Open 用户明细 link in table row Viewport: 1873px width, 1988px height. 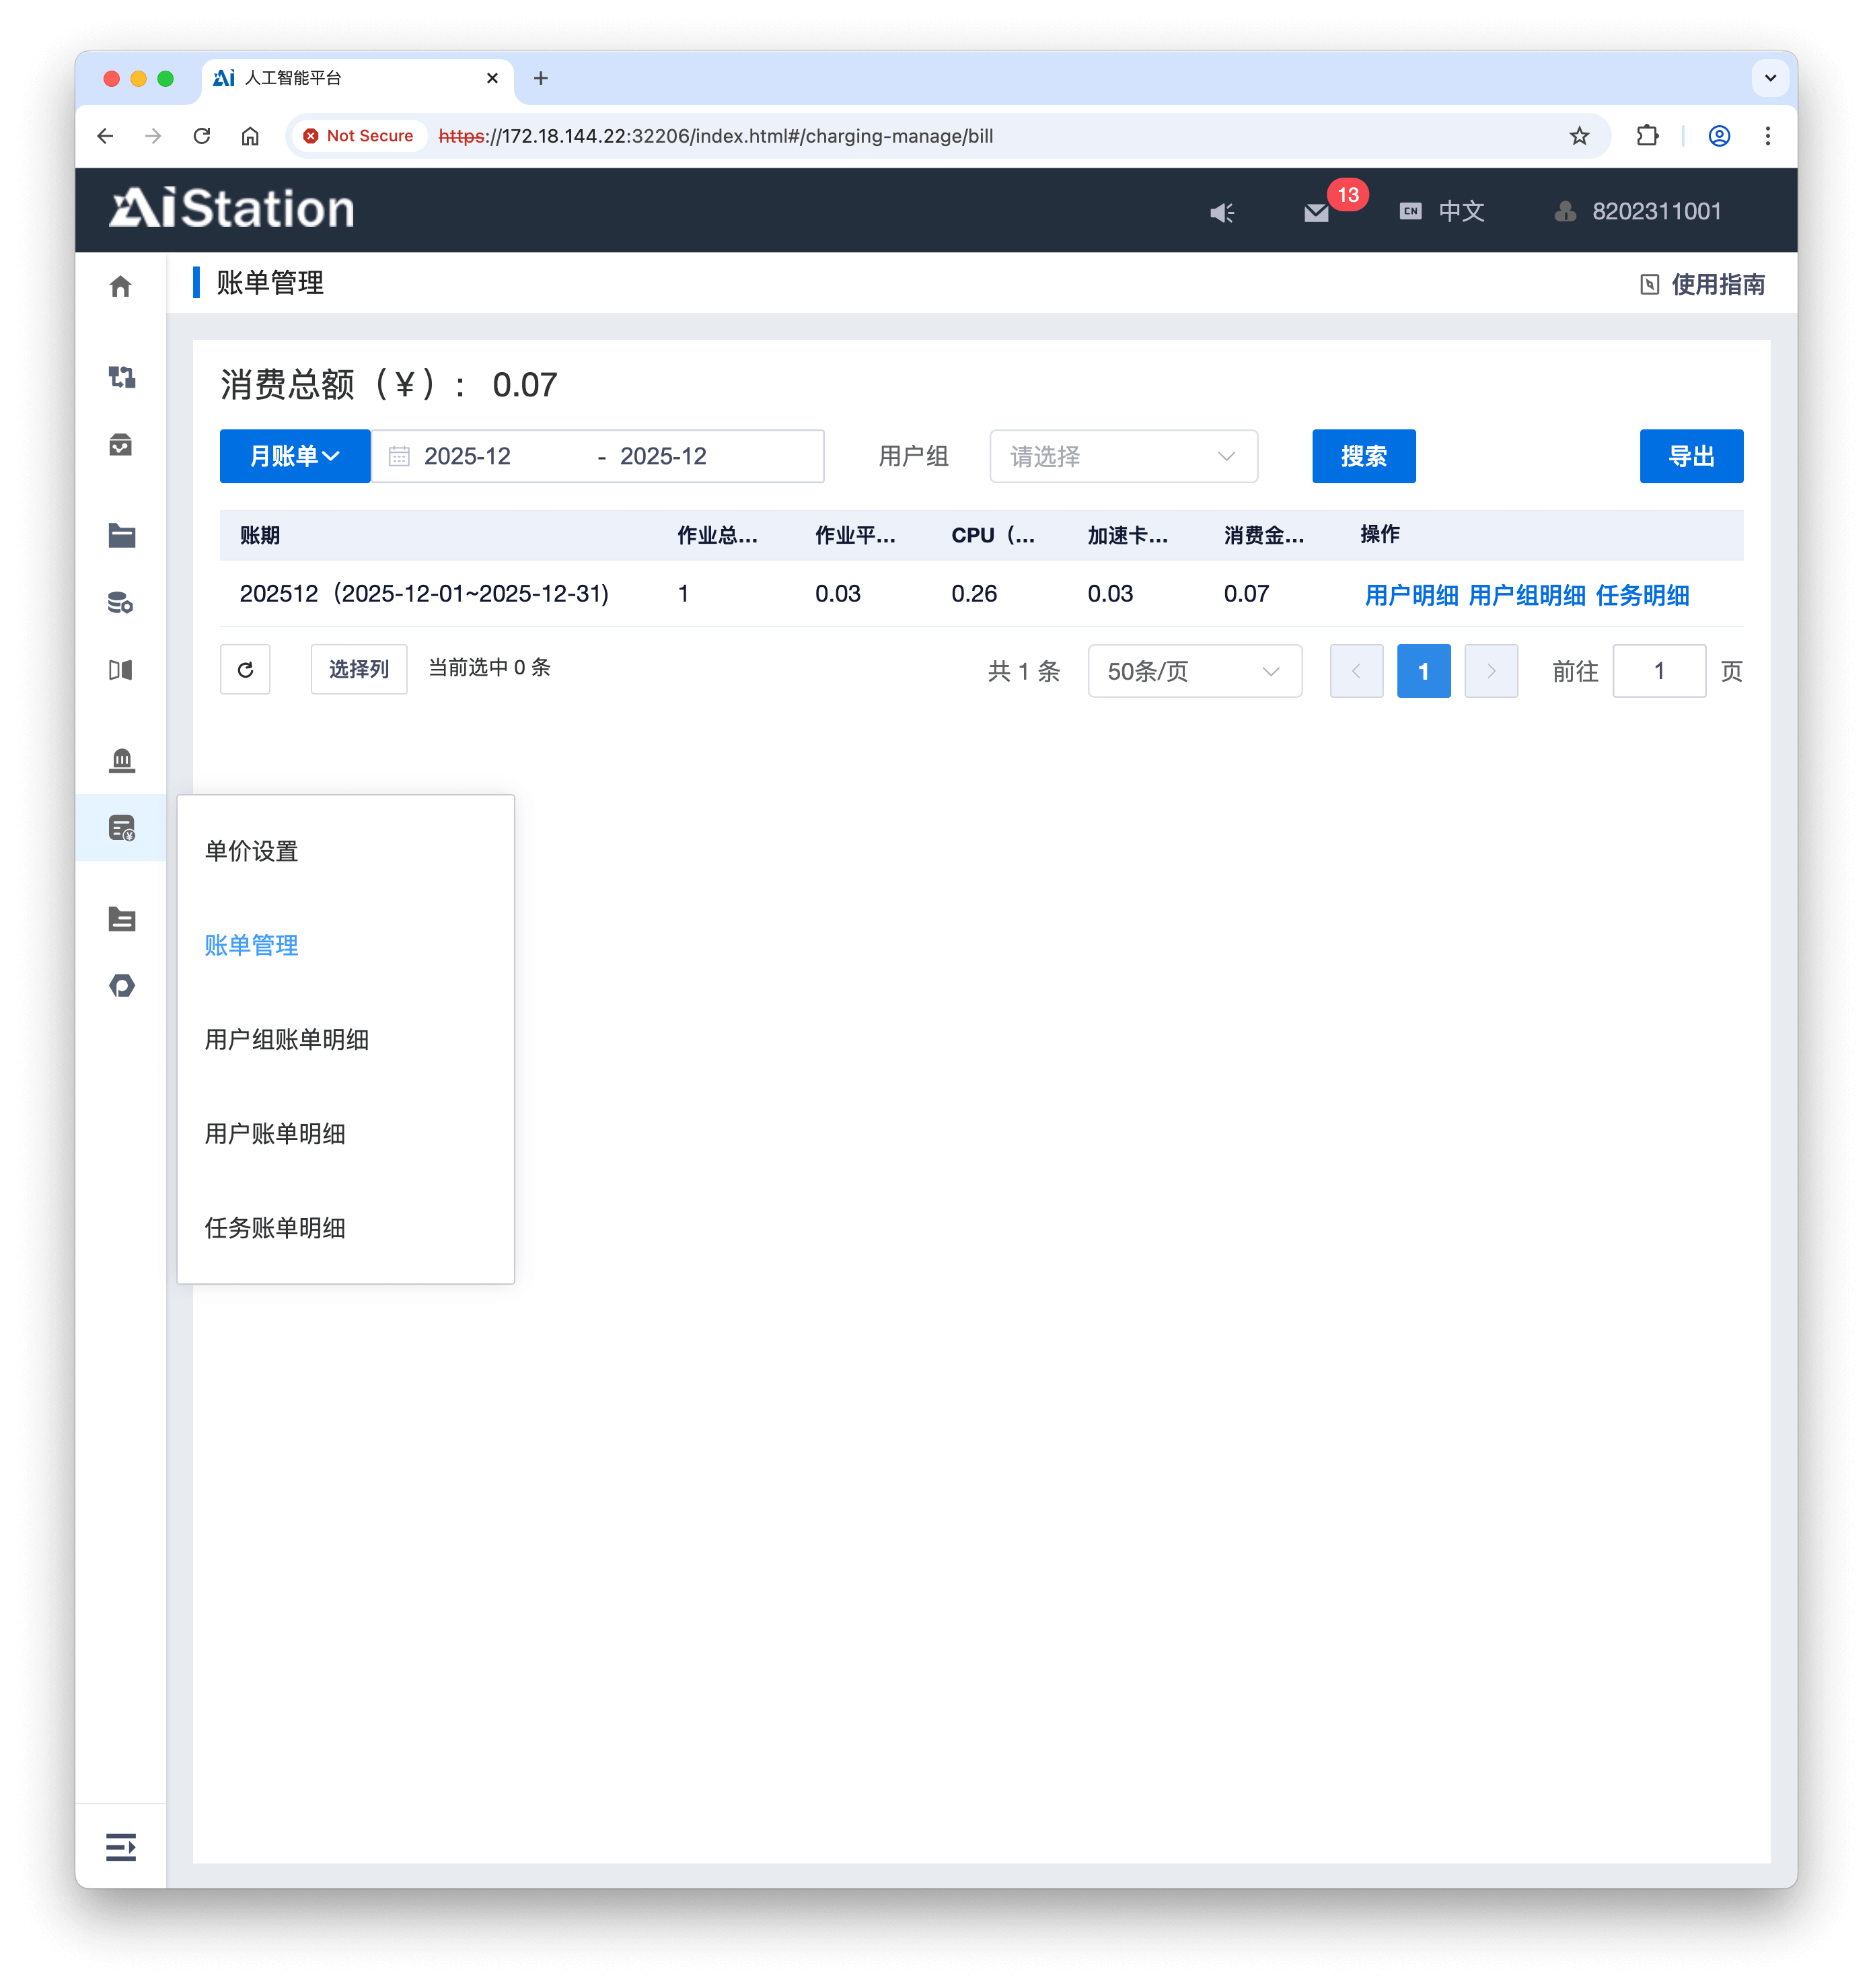coord(1410,595)
